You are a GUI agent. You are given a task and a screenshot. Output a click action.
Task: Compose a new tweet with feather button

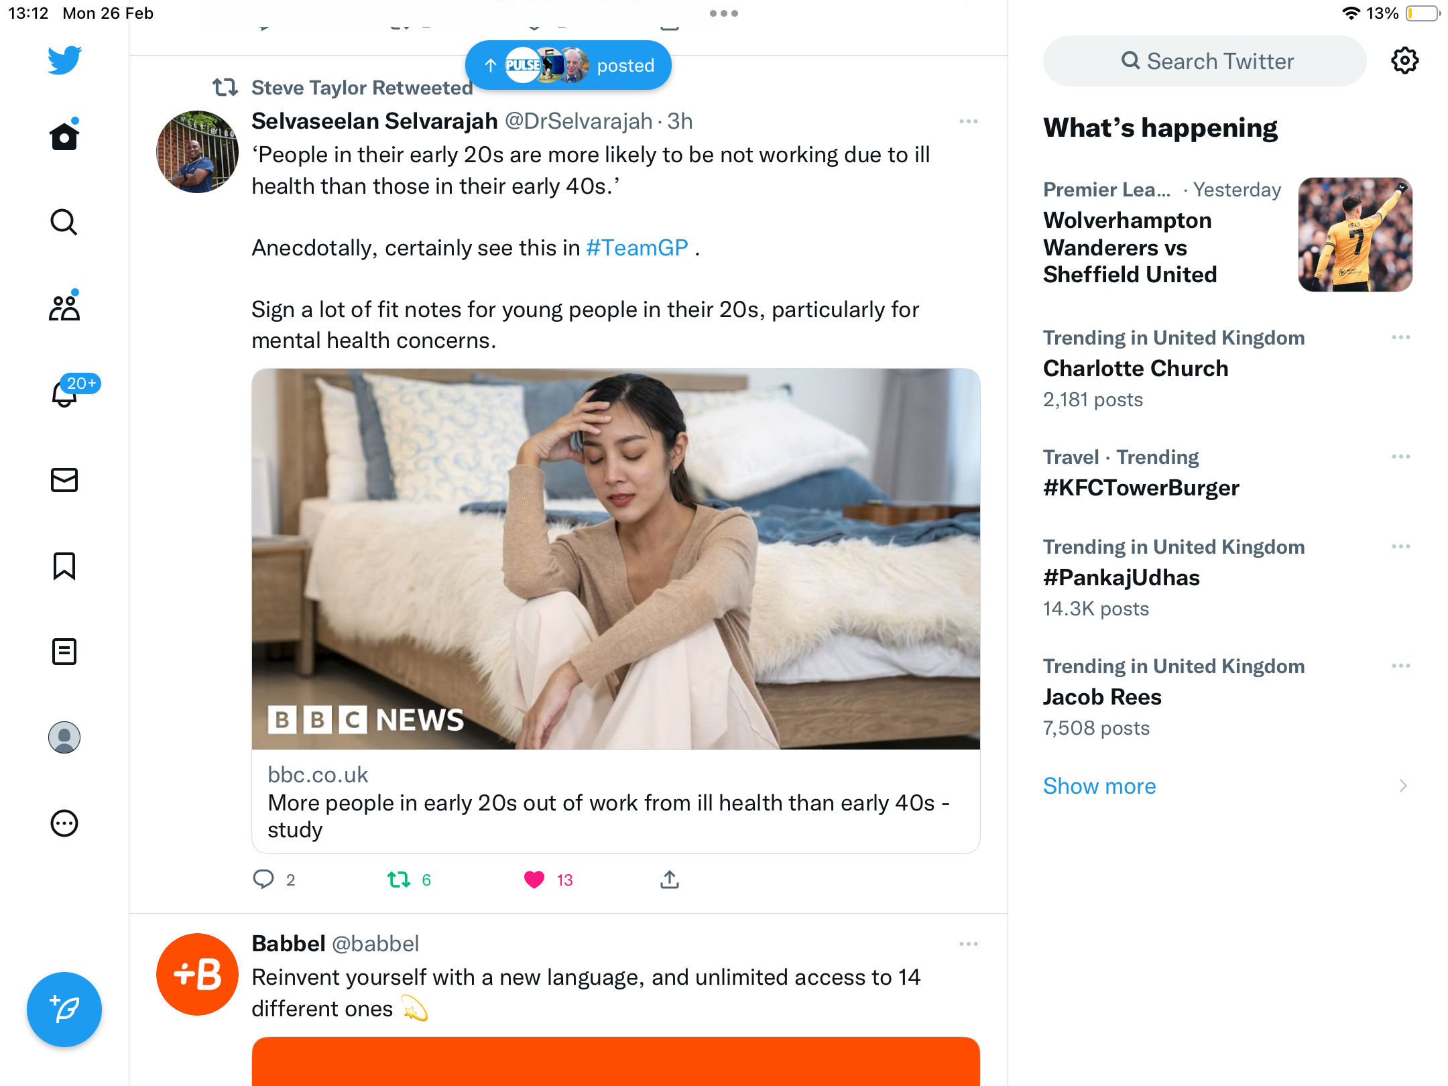pyautogui.click(x=64, y=1010)
